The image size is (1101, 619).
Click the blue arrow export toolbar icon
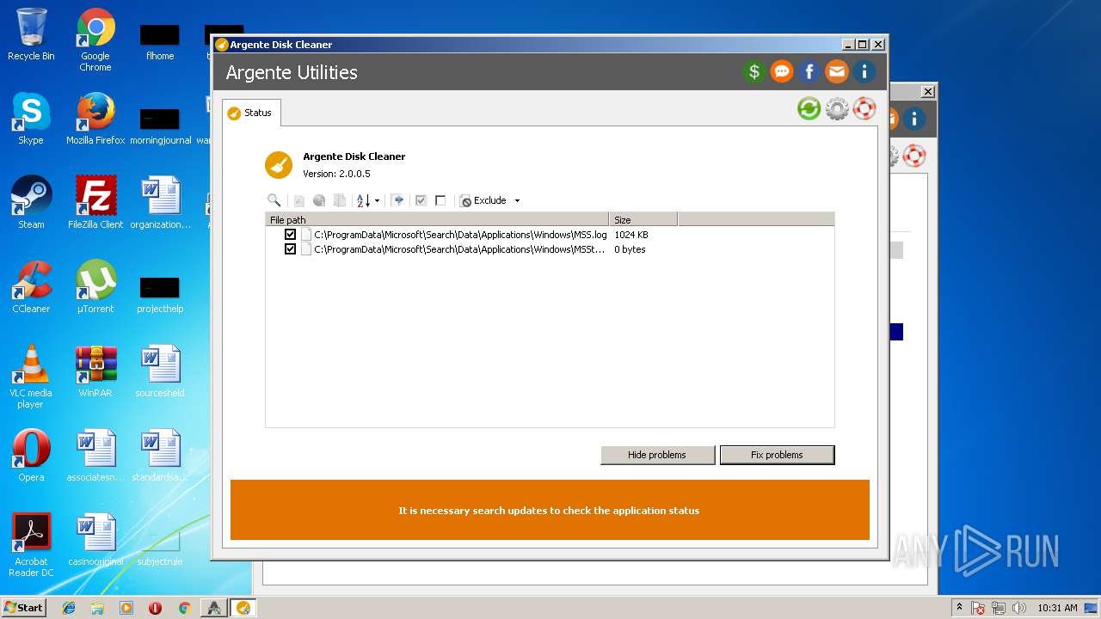coord(397,200)
